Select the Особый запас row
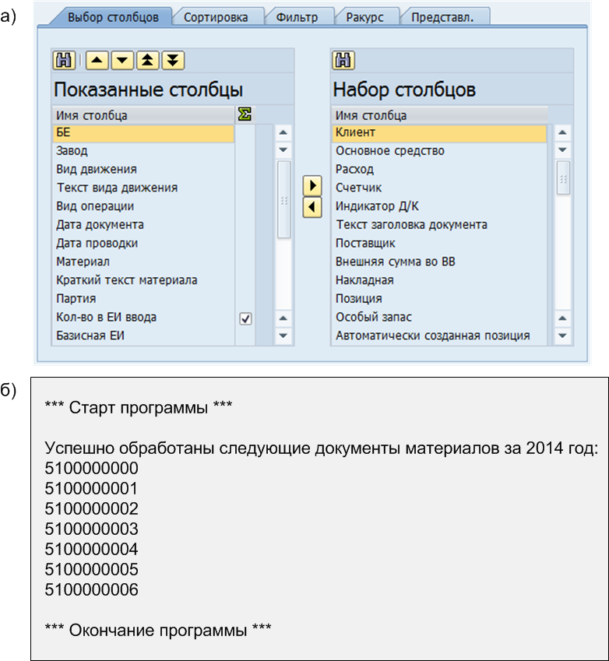This screenshot has height=661, width=609. tap(439, 318)
